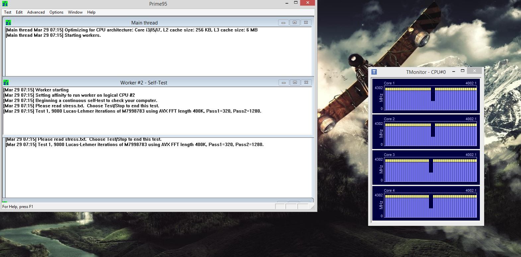Click the 'Setting affinity to run worker' line
The image size is (521, 257).
pyautogui.click(x=69, y=95)
